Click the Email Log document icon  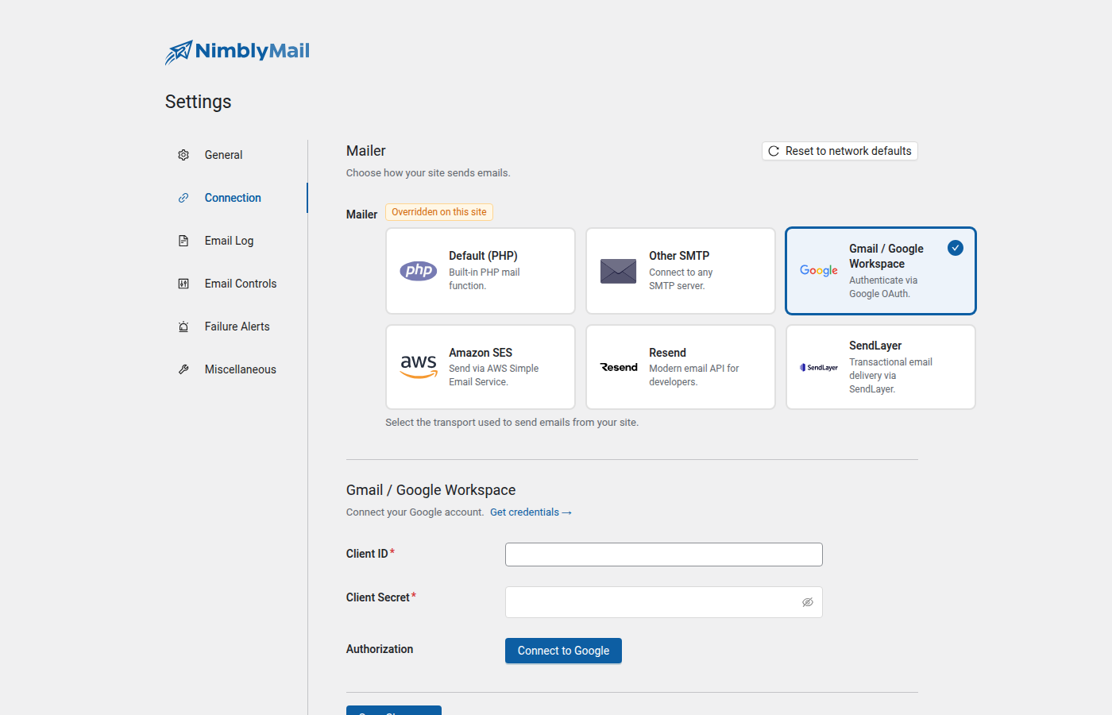pyautogui.click(x=183, y=241)
